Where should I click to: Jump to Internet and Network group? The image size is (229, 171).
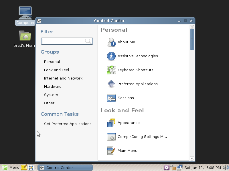coord(63,78)
